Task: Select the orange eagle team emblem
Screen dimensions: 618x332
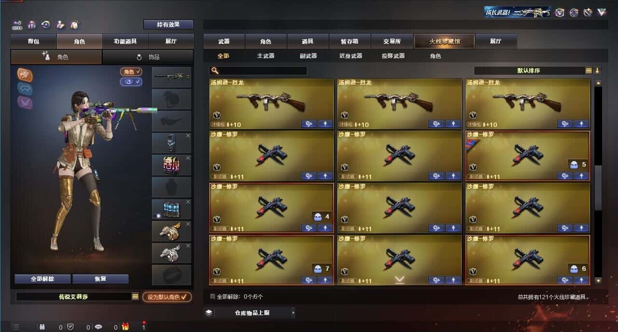Action: [25, 74]
